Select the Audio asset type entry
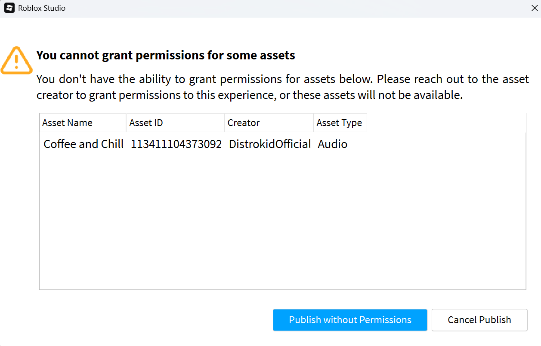This screenshot has height=346, width=541. pos(332,144)
